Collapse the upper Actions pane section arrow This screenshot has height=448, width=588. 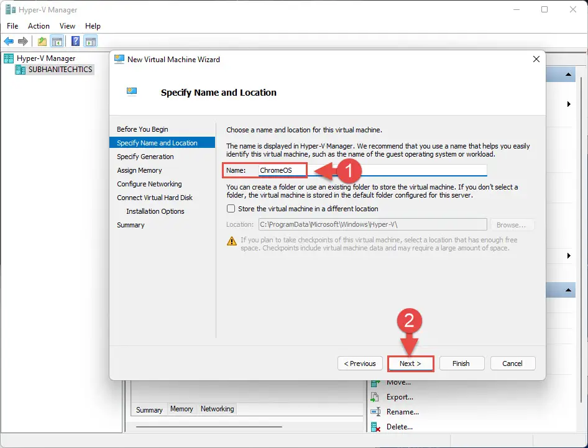568,75
